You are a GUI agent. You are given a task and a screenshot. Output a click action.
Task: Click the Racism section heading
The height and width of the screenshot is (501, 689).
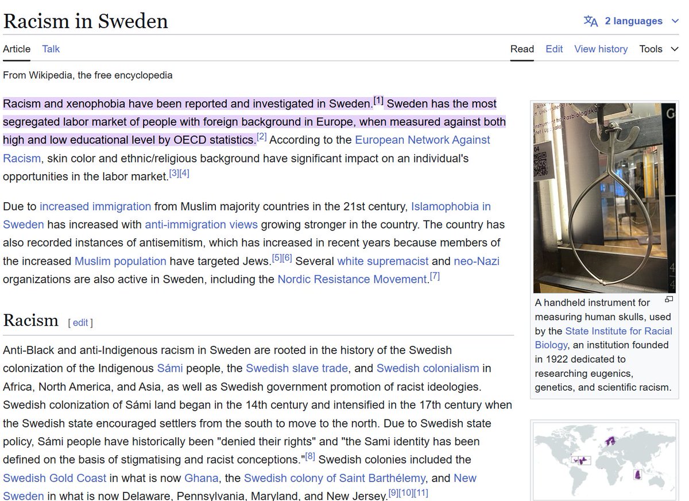31,321
